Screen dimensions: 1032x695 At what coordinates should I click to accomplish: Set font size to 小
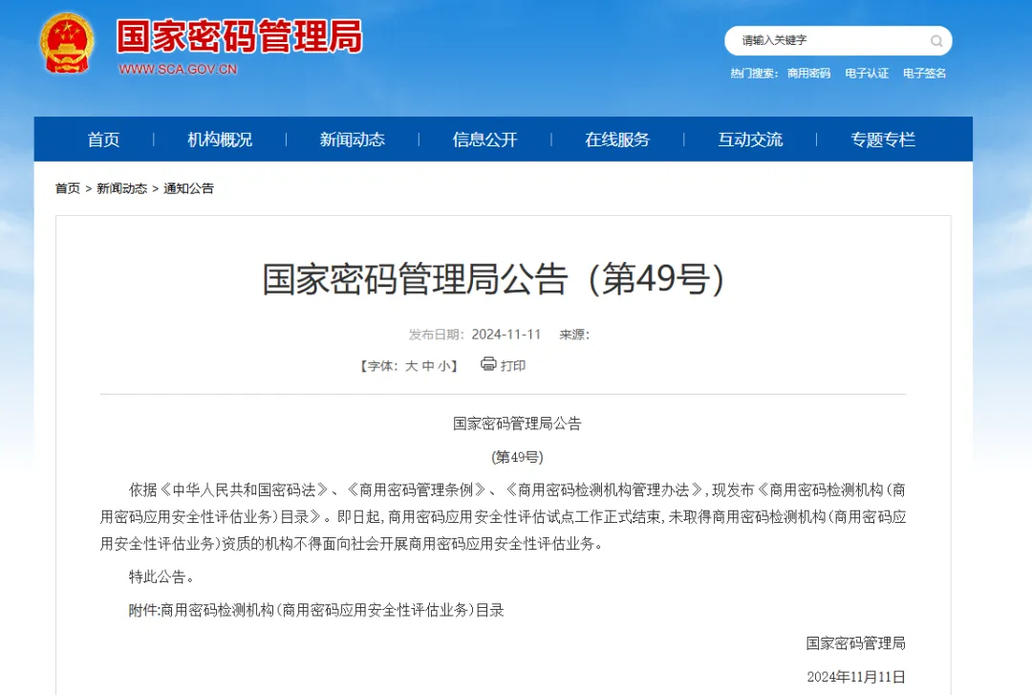click(444, 366)
